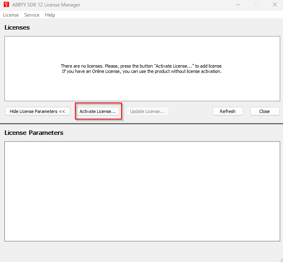The image size is (283, 262).
Task: Click the ABBYY key icon in title bar
Action: [x=6, y=5]
